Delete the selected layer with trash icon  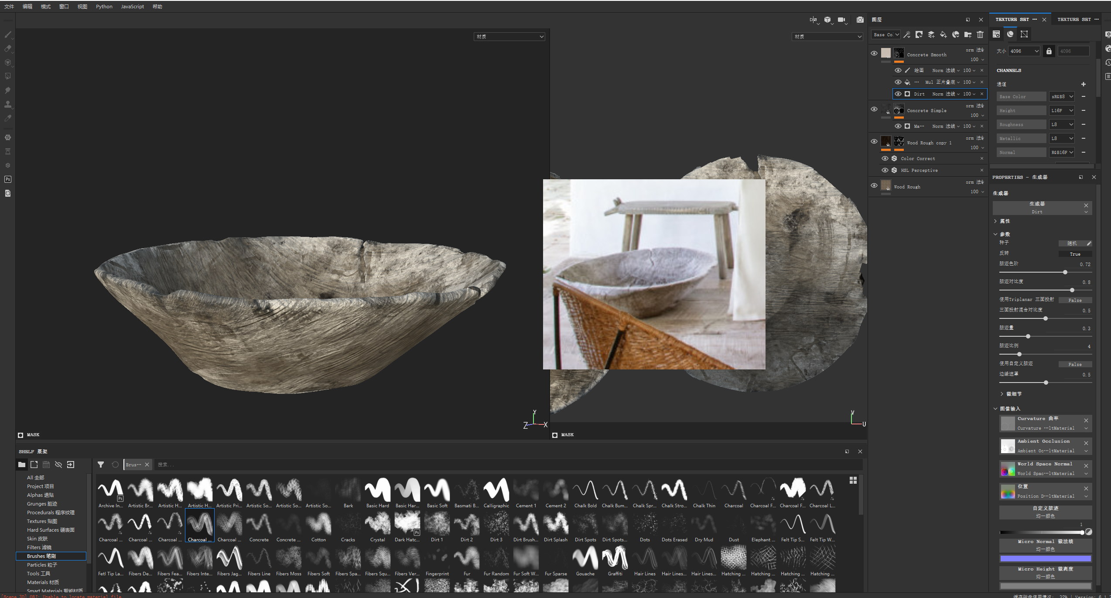point(980,34)
